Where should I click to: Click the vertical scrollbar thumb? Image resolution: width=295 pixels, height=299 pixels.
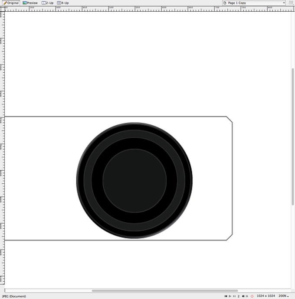[x=293, y=136]
